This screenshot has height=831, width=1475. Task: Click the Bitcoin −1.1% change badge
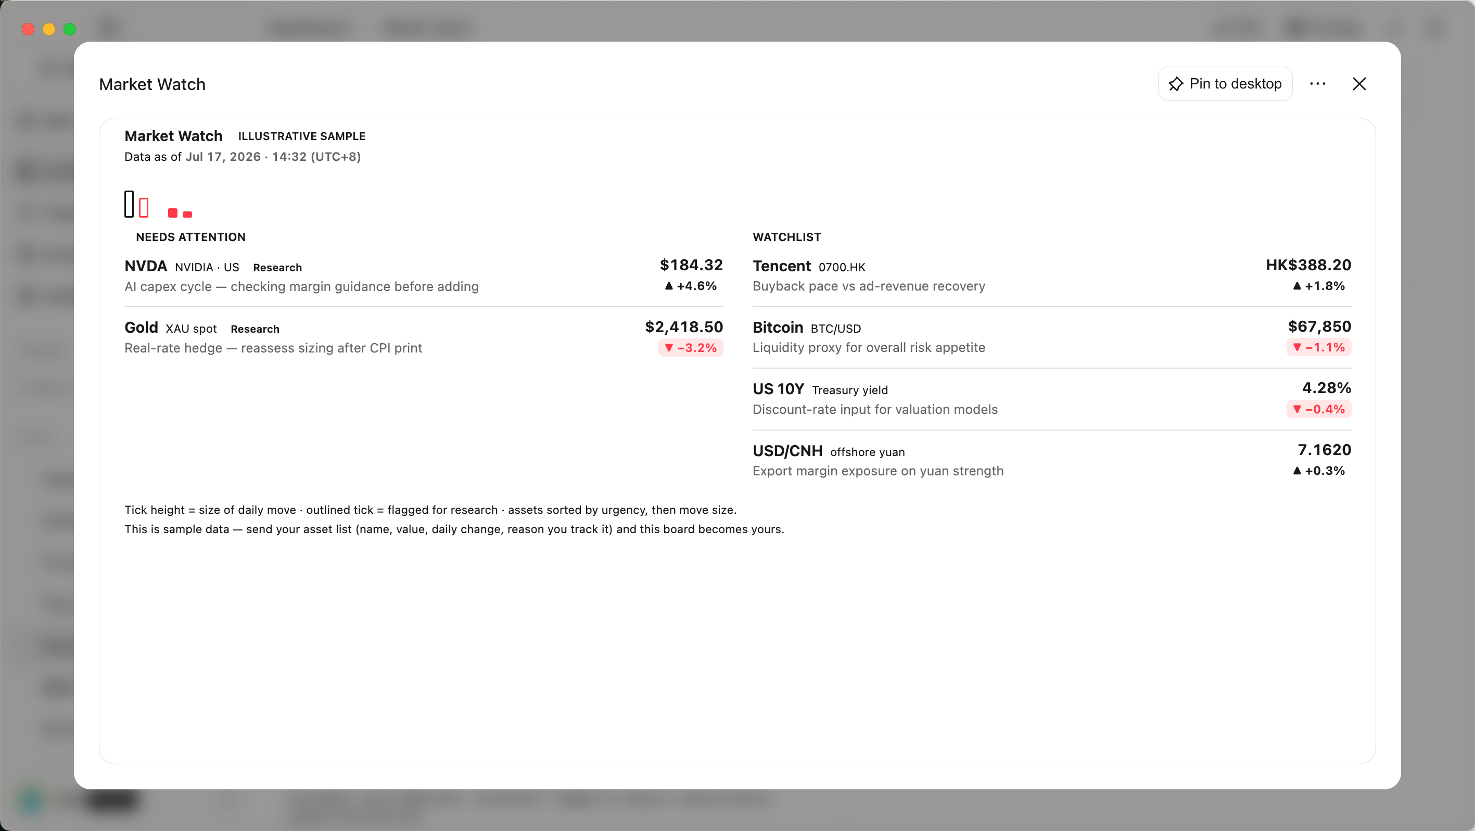(1319, 347)
